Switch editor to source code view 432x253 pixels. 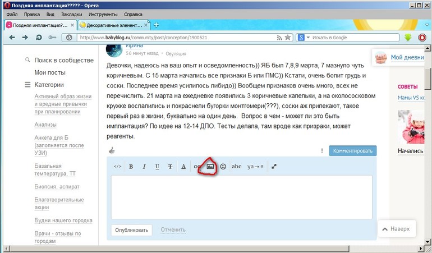pyautogui.click(x=117, y=167)
